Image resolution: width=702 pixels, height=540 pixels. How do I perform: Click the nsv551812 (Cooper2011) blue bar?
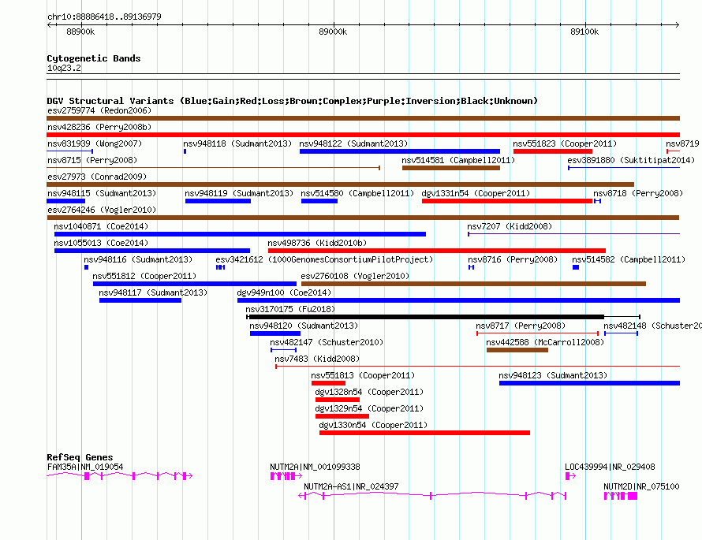click(195, 284)
